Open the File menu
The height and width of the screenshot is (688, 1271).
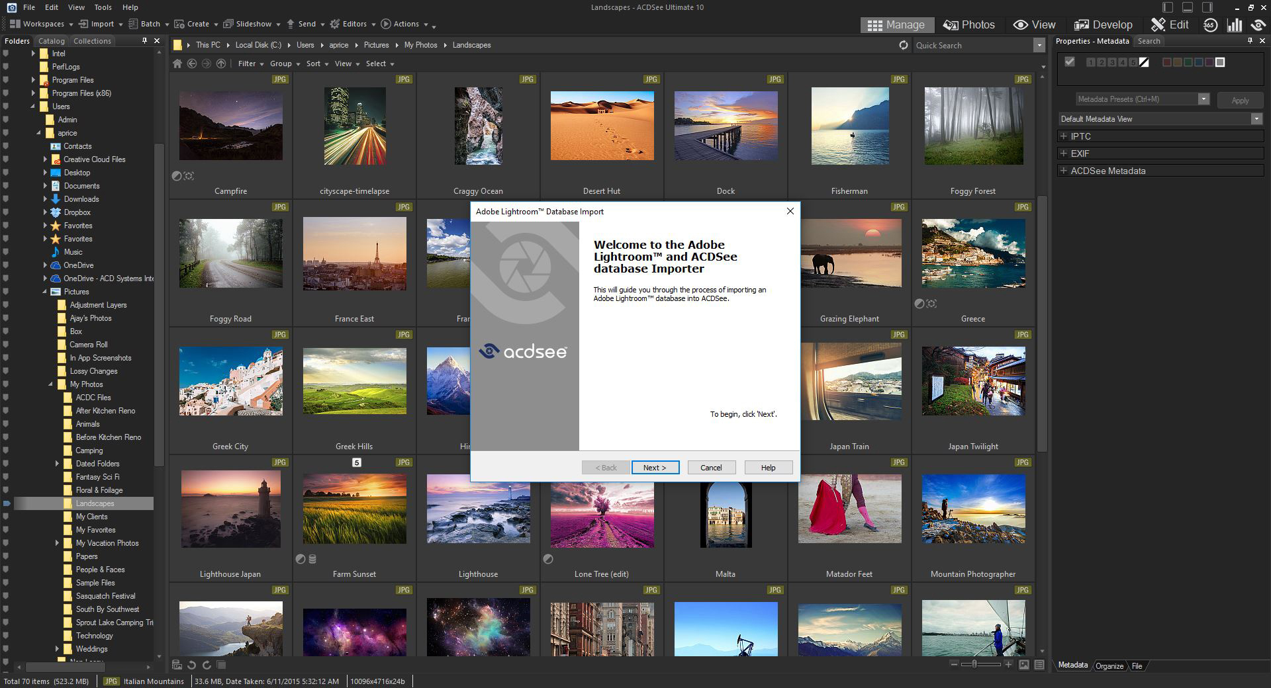(x=28, y=7)
